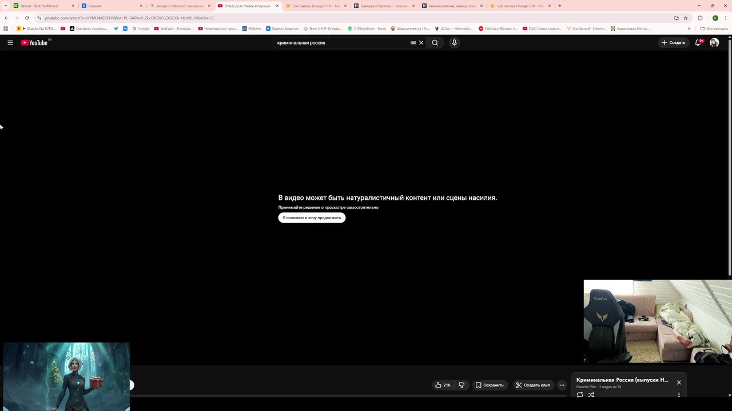Bookmark this page with the star icon
Viewport: 732px width, 411px height.
[686, 18]
